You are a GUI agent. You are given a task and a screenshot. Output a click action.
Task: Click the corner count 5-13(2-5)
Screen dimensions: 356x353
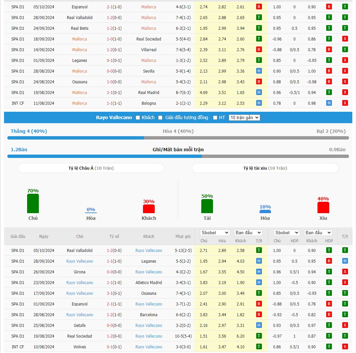pos(183,251)
